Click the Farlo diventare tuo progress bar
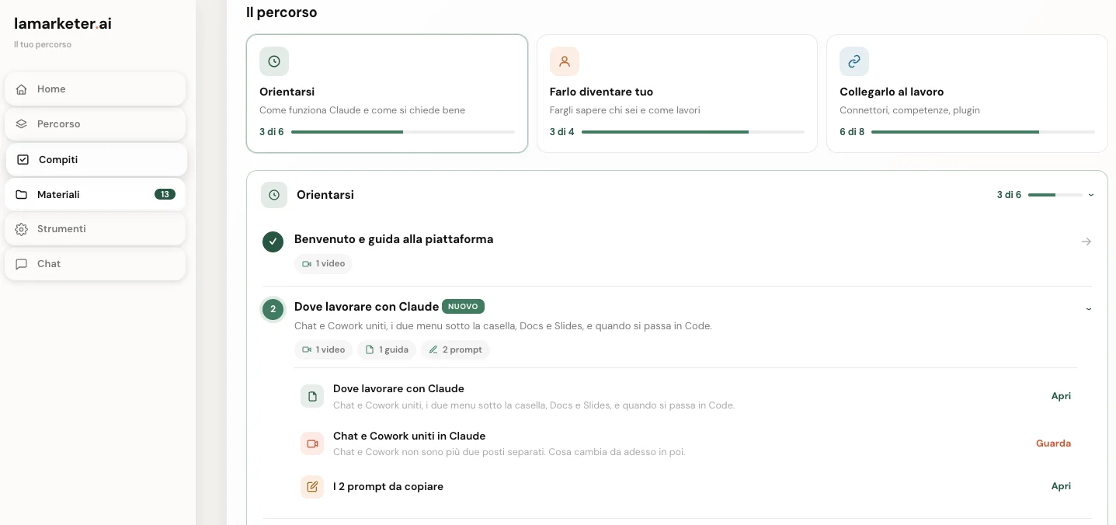This screenshot has height=525, width=1116. point(693,132)
